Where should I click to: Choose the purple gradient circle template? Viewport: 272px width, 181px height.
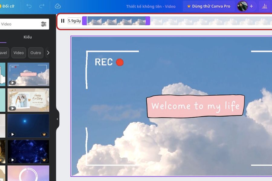[x=28, y=173]
